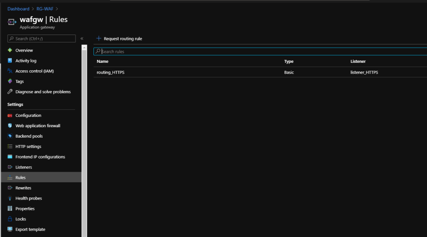
Task: Click the Activity log icon
Action: [x=10, y=61]
